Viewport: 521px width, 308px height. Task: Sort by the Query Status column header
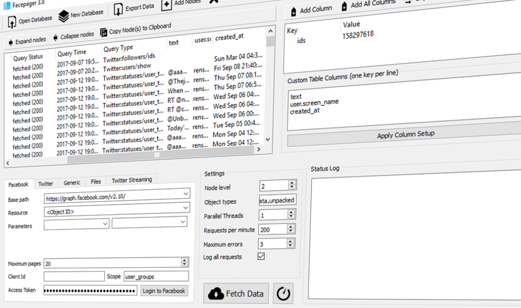28,57
